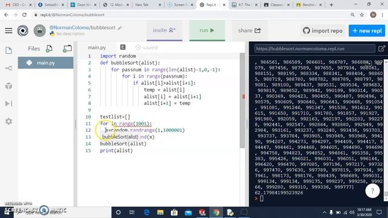Open the debugger sidebar icon
Image resolution: width=388 pixels, height=218 pixels.
[8, 104]
